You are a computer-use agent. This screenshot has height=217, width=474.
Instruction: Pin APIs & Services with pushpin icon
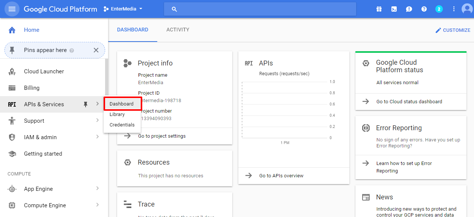[86, 104]
